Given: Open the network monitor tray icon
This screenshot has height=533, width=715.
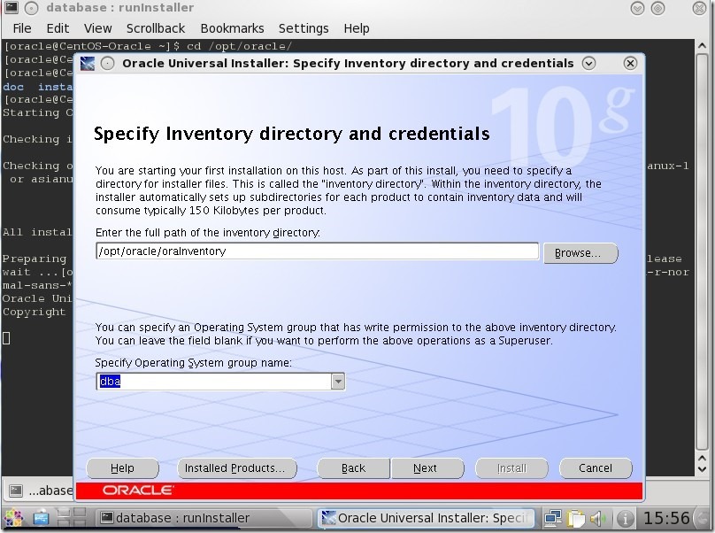Looking at the screenshot, I should (554, 518).
